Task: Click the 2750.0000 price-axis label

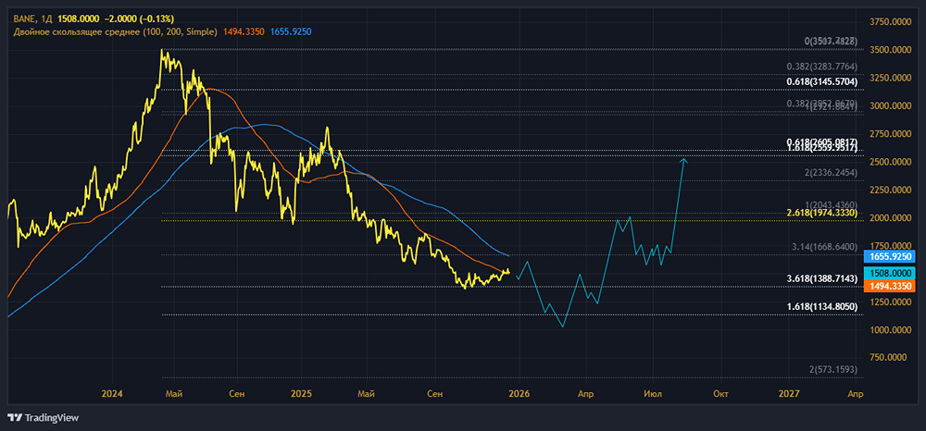Action: click(889, 134)
